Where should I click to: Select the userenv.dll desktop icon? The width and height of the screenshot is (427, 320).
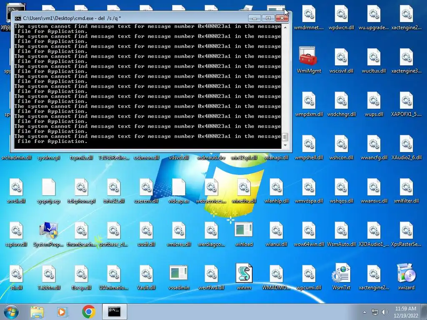pyautogui.click(x=146, y=187)
